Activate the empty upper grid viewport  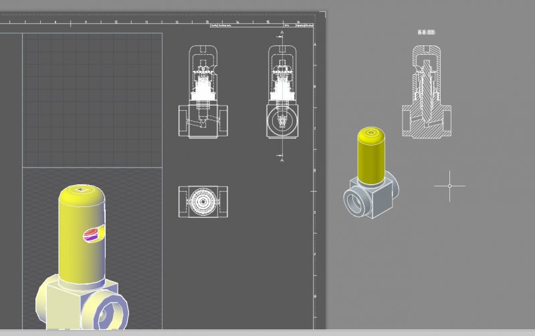point(92,100)
